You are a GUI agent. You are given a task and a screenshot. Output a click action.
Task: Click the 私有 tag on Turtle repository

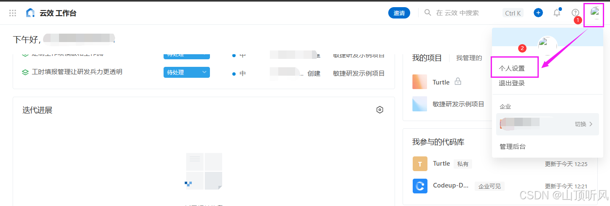point(463,164)
